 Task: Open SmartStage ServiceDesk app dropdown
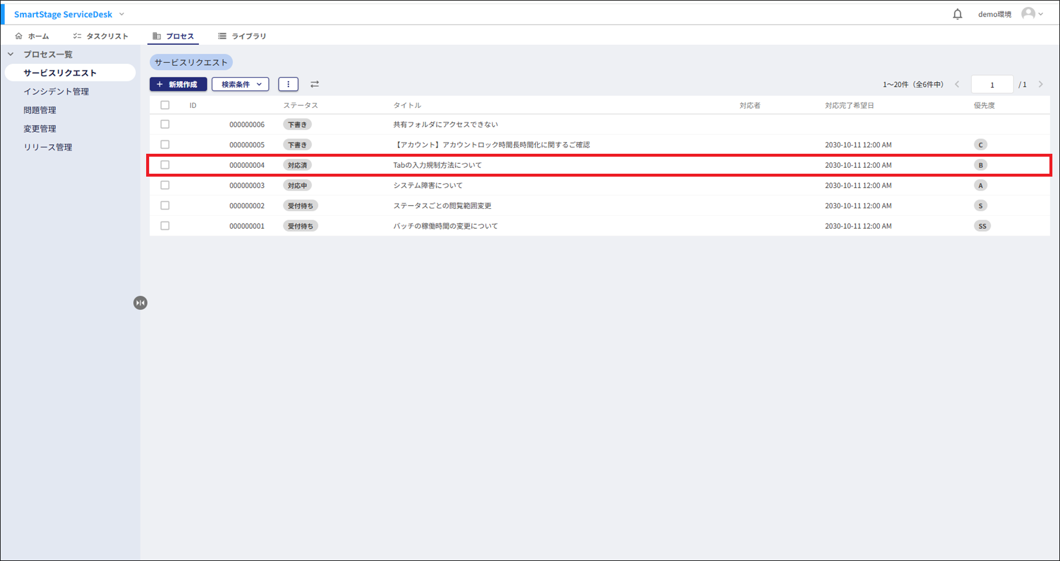pos(121,14)
